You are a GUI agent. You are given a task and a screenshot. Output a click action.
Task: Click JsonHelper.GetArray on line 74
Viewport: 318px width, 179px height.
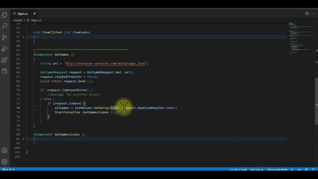[x=92, y=108]
